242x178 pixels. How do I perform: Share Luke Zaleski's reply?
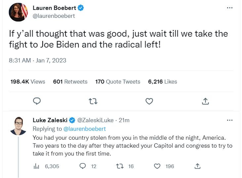click(198, 166)
